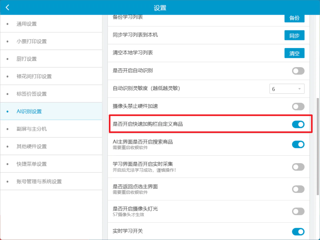The image size is (320, 240).
Task: Click the 备份 button
Action: [x=294, y=18]
